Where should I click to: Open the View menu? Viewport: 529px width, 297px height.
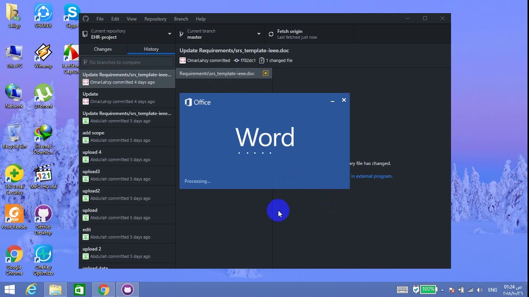coord(131,19)
